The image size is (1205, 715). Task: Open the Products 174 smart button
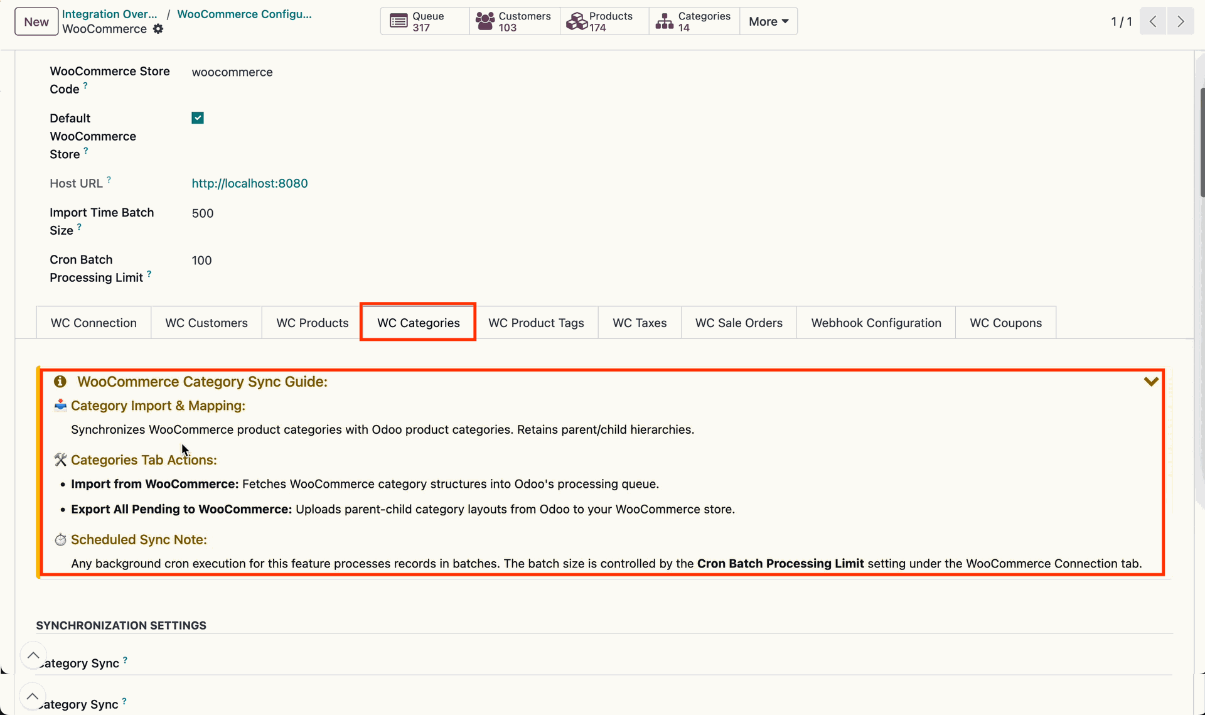pos(604,21)
